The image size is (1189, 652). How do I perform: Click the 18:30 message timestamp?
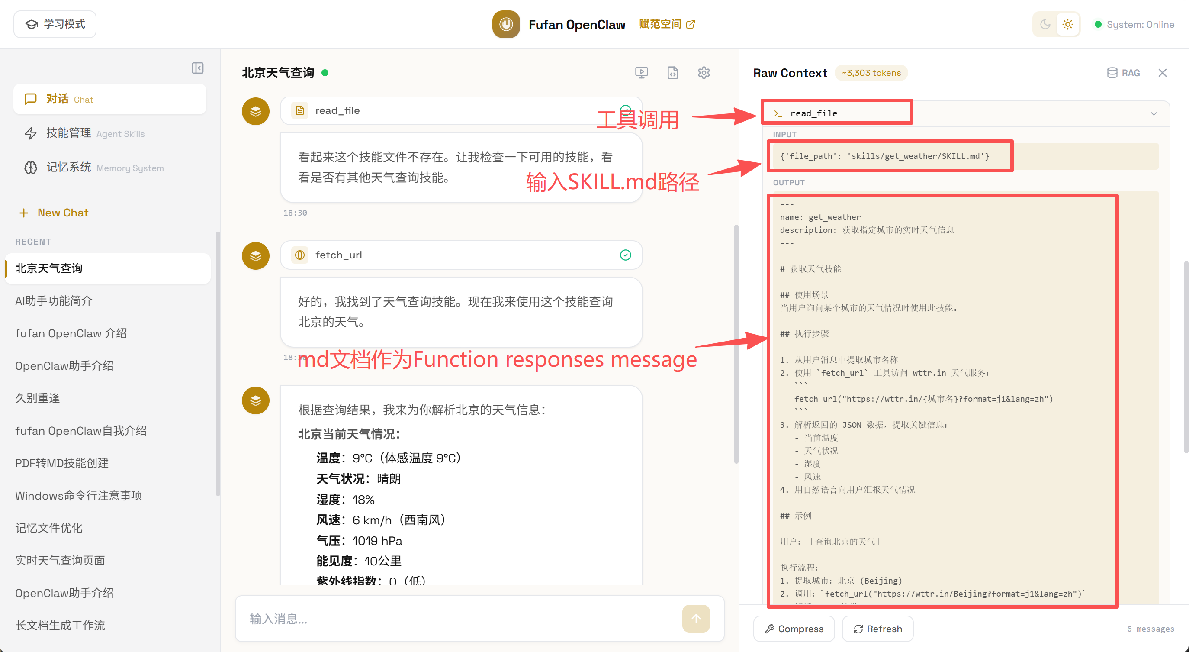tap(295, 213)
